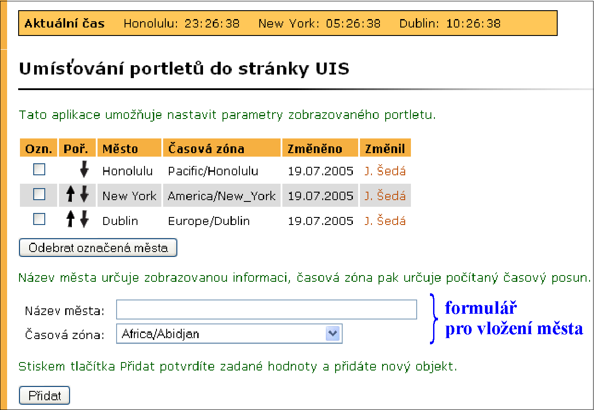Move Dublin up with arrow
This screenshot has height=410, width=594.
[70, 220]
